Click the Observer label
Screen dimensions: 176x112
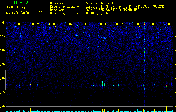(57, 3)
